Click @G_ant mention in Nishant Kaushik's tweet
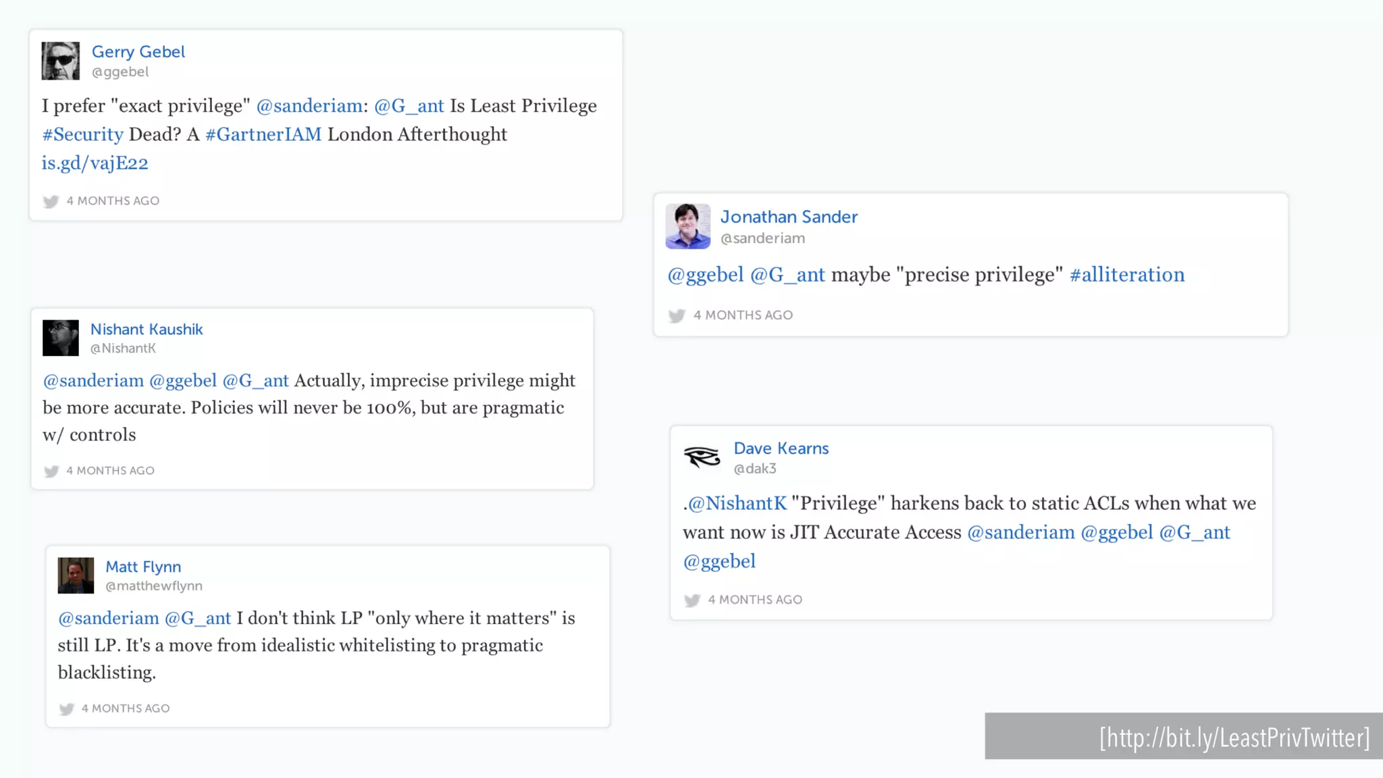This screenshot has height=778, width=1383. pos(255,381)
